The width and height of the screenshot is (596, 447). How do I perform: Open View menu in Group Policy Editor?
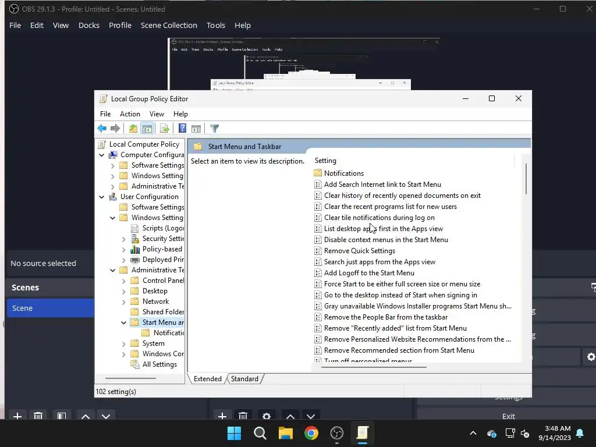click(x=157, y=114)
